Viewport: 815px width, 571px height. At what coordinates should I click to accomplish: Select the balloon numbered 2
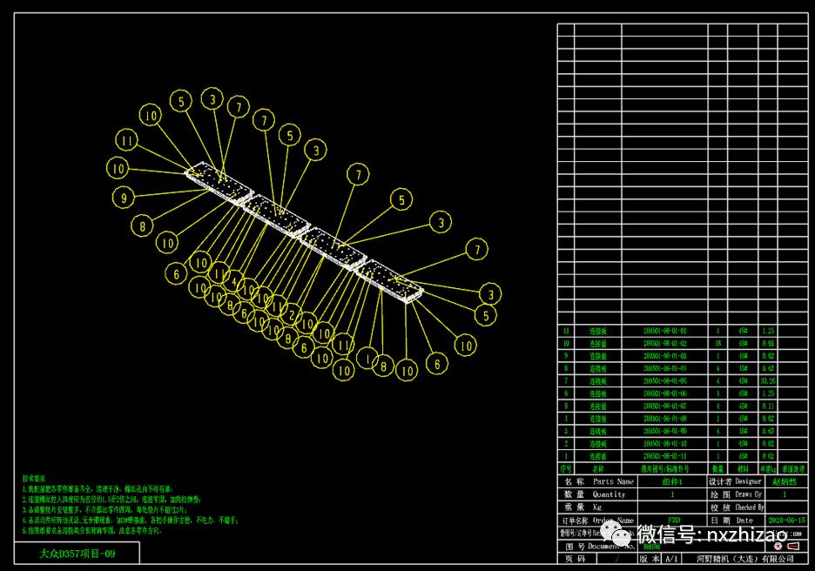[x=293, y=315]
